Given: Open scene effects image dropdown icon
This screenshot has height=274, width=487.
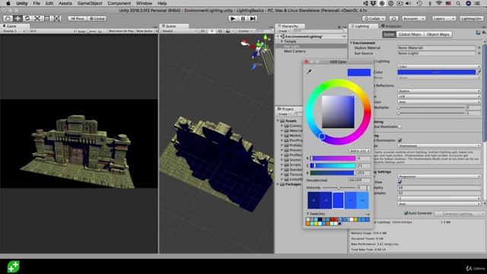Looking at the screenshot, I should pos(229,31).
